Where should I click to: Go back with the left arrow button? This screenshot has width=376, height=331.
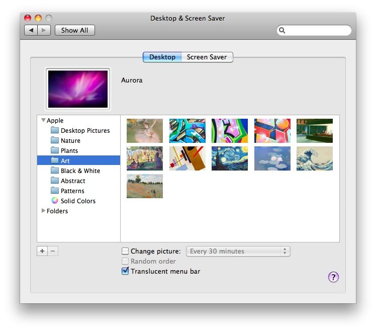31,30
